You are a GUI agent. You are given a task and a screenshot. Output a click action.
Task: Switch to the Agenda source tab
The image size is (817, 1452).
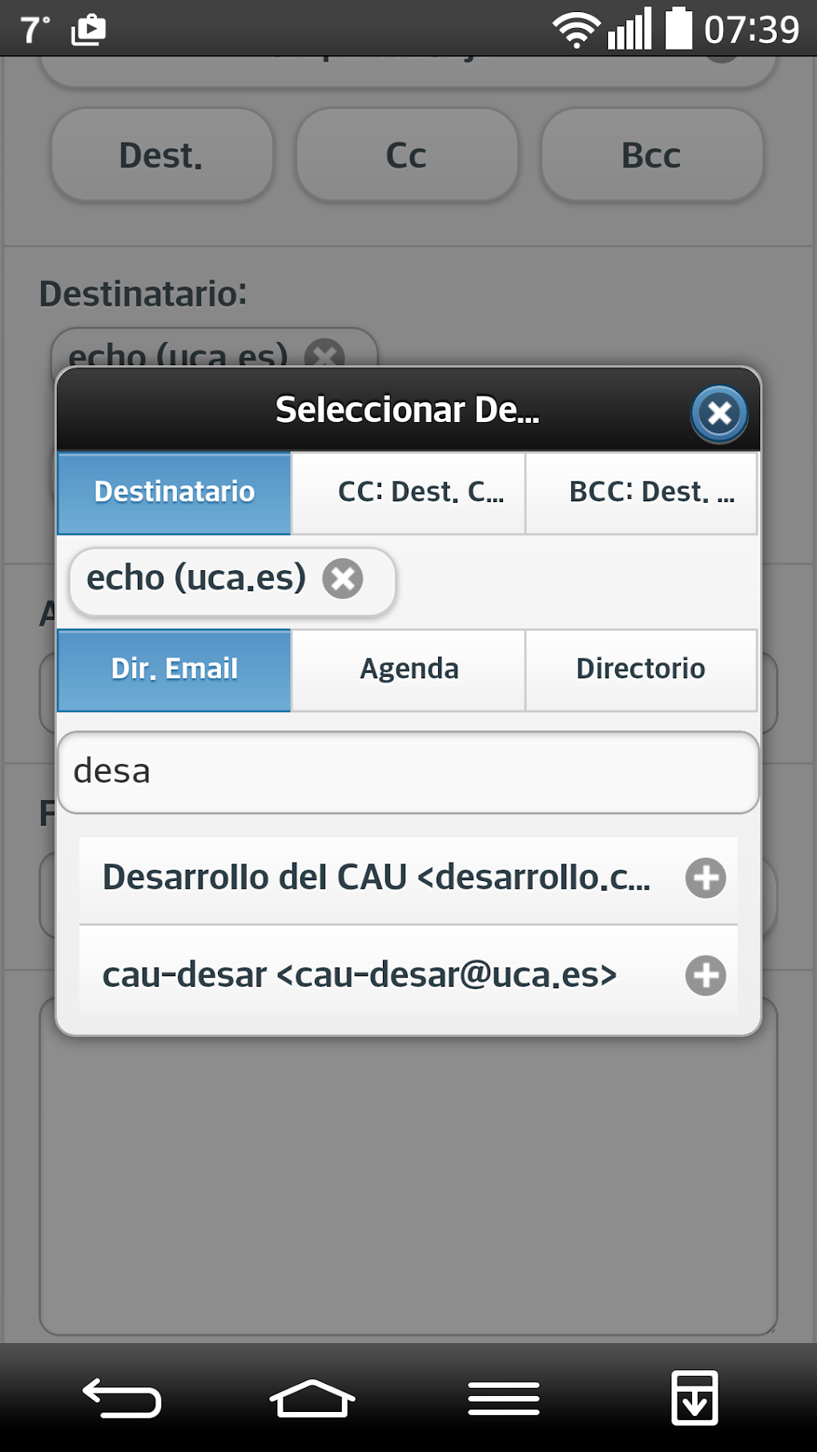(408, 670)
